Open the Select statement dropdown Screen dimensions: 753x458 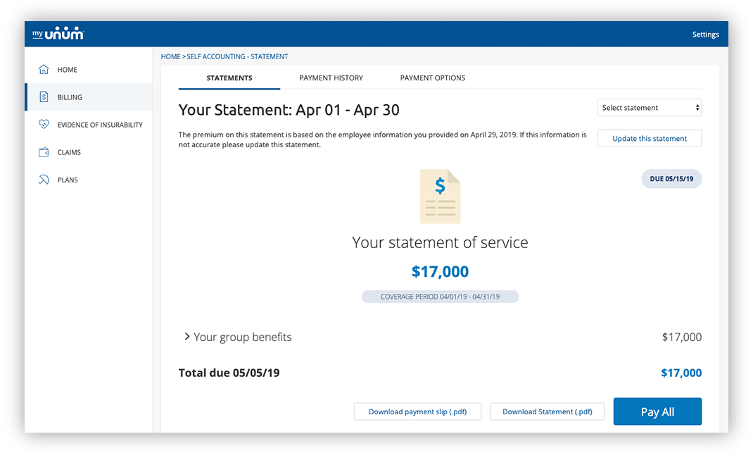[x=649, y=107]
